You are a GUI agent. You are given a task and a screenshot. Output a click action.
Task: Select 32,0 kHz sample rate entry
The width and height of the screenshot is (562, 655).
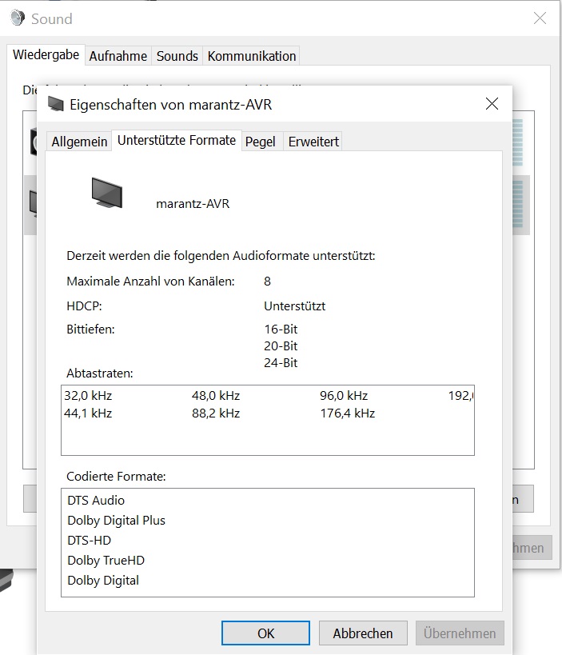88,395
